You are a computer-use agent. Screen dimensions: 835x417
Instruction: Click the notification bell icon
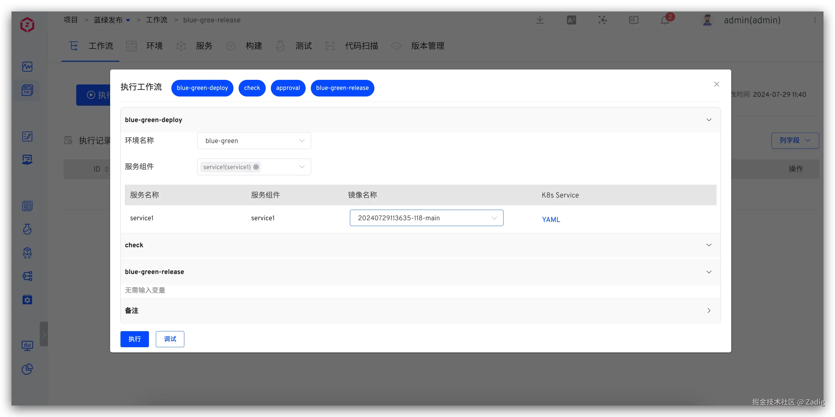[665, 20]
